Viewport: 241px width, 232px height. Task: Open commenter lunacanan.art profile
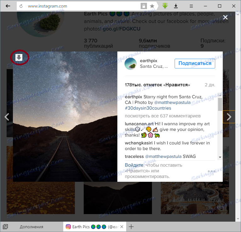[x=139, y=124]
